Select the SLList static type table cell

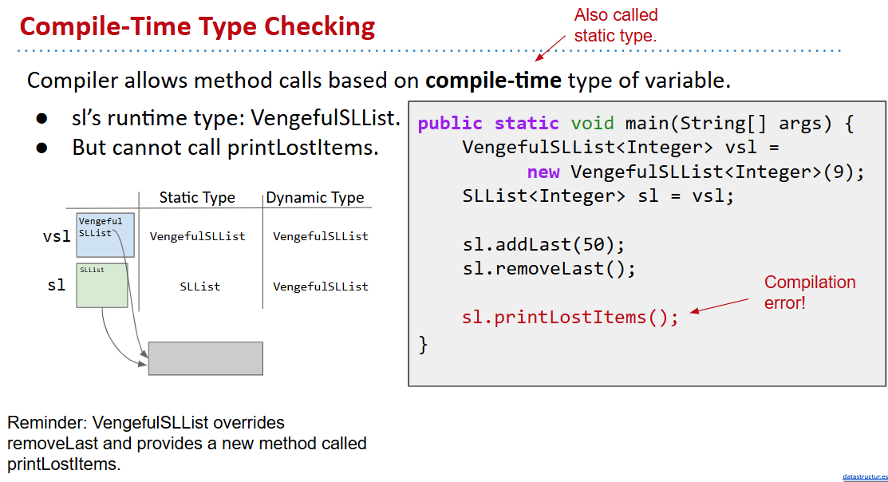pyautogui.click(x=199, y=286)
